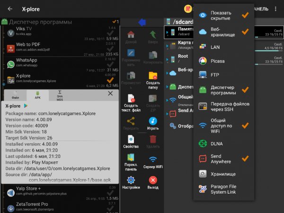284x213 pixels.
Task: Select DLNA in the menu
Action: coord(224,143)
